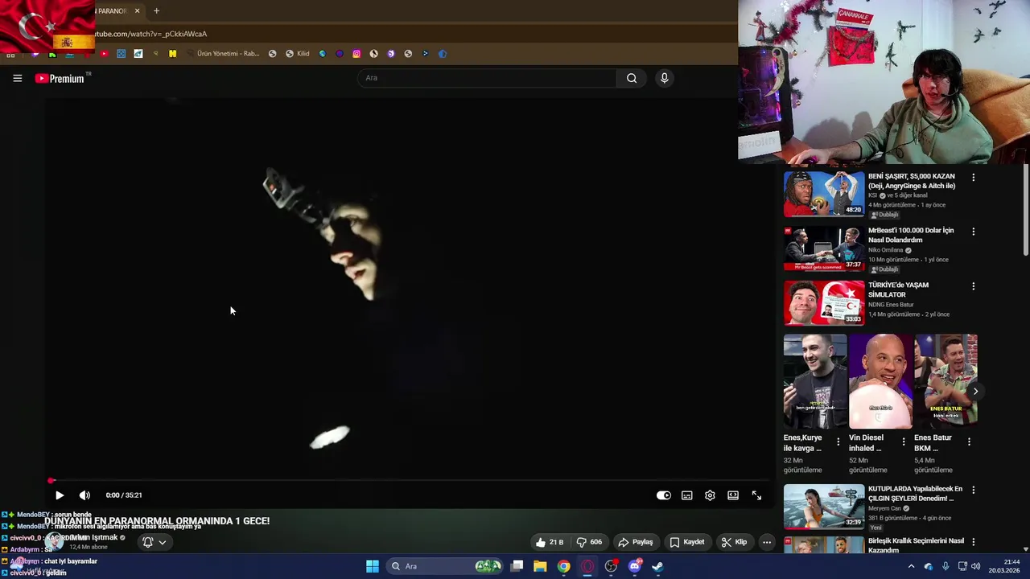Show hidden system tray icons

[x=911, y=566]
